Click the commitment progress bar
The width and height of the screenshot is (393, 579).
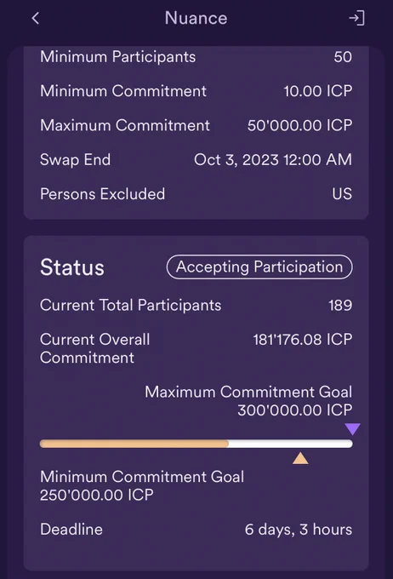196,444
